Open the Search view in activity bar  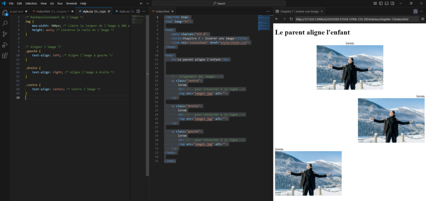click(5, 23)
